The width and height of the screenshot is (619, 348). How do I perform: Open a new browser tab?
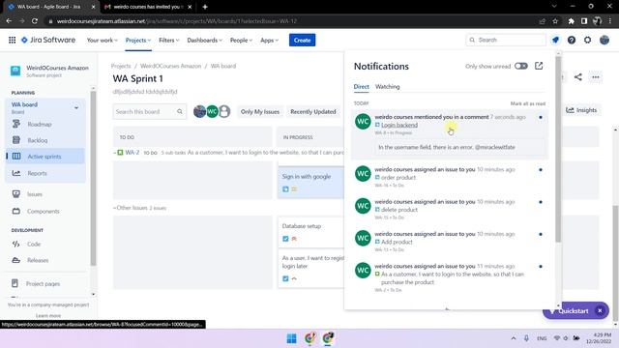[x=204, y=7]
